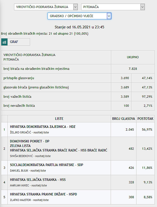Select the Hrvatska stranka pravne države - HSPD row
The height and width of the screenshot is (207, 157).
[x=78, y=197]
